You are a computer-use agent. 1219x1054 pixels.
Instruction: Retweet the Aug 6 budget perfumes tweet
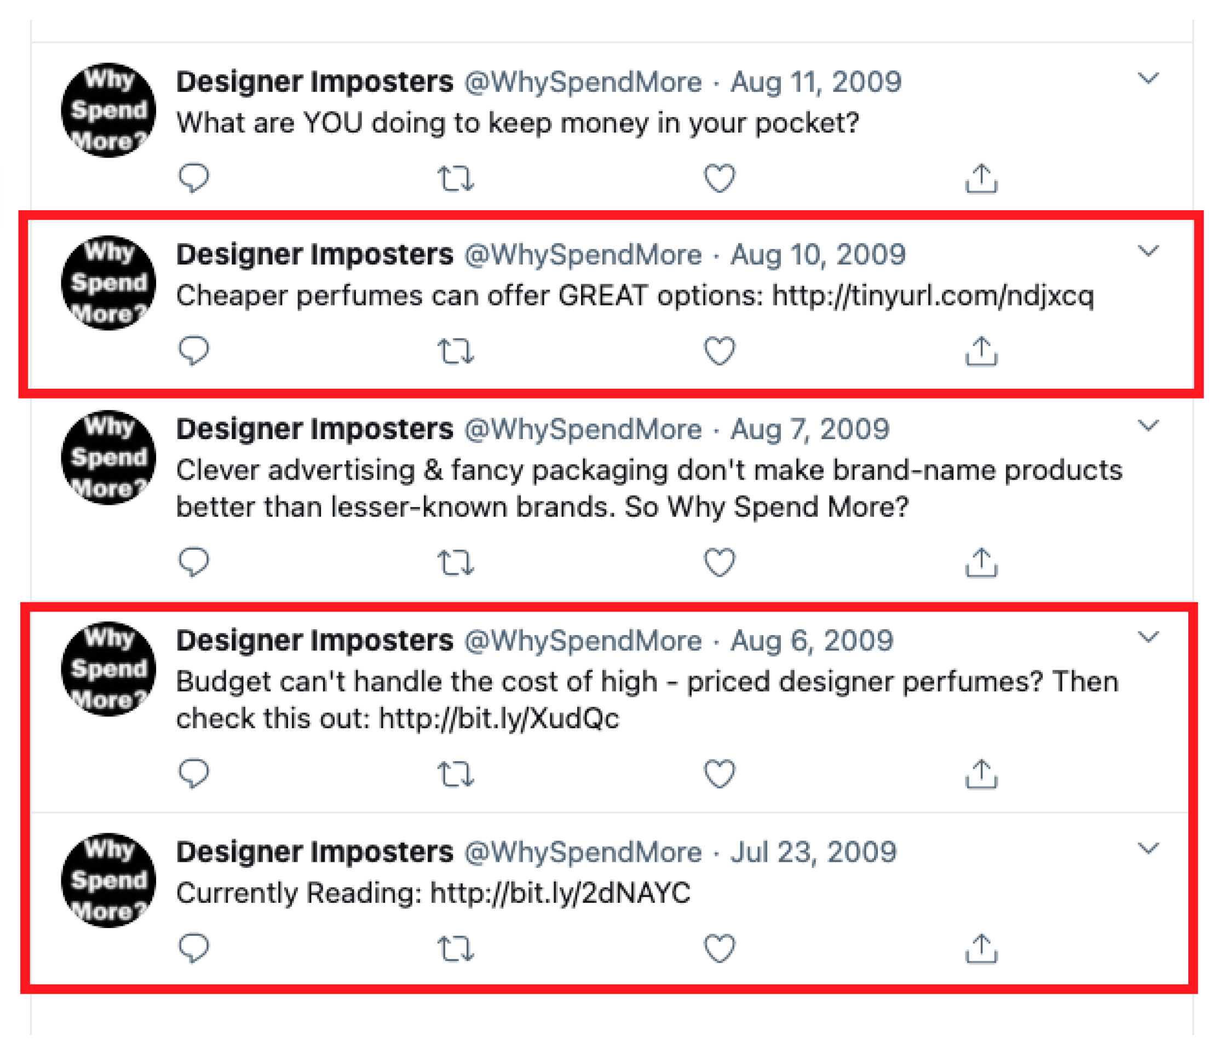coord(456,774)
